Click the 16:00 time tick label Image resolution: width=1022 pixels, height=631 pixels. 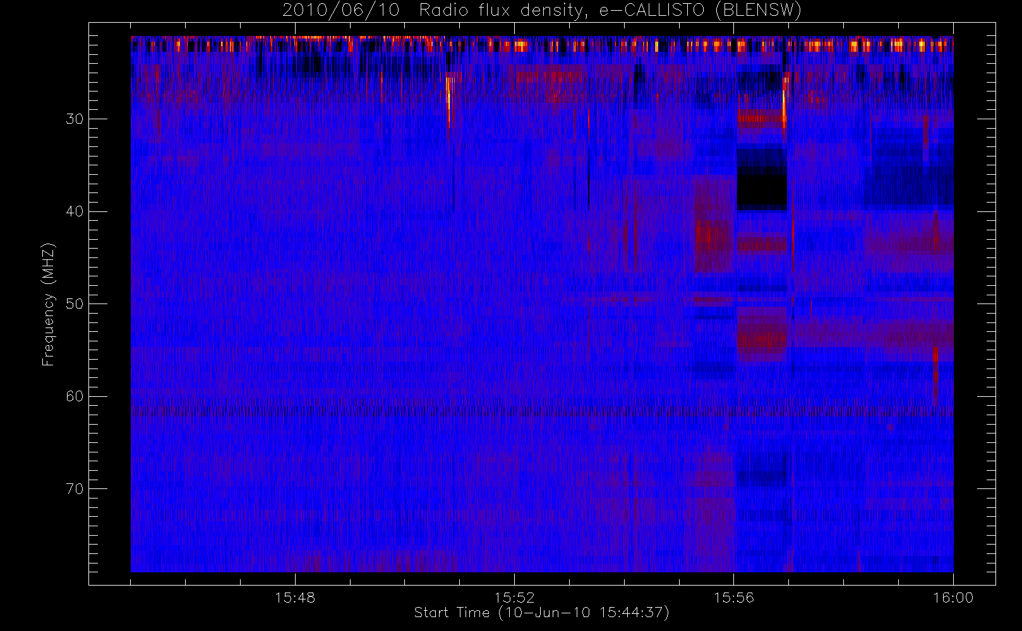point(953,598)
